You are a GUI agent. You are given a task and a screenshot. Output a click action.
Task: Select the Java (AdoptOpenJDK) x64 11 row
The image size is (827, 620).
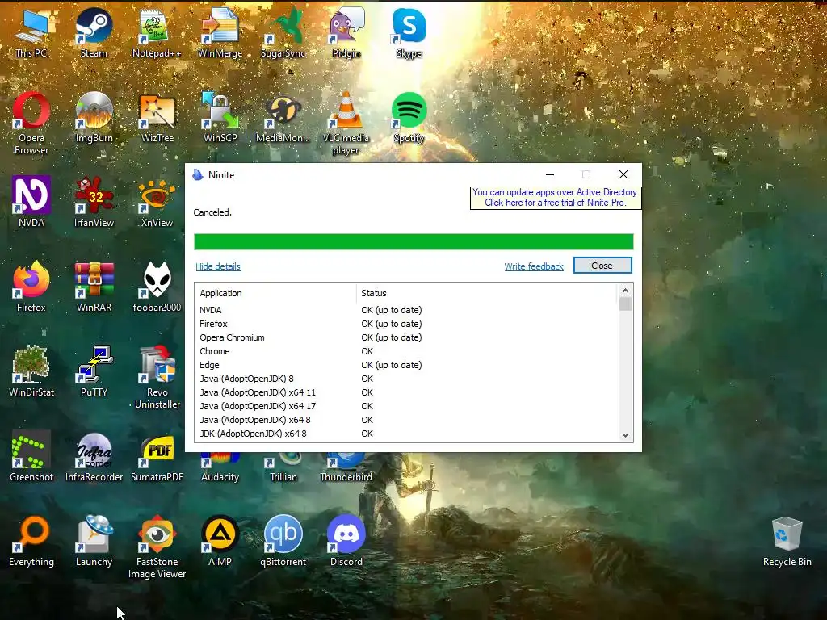[406, 392]
